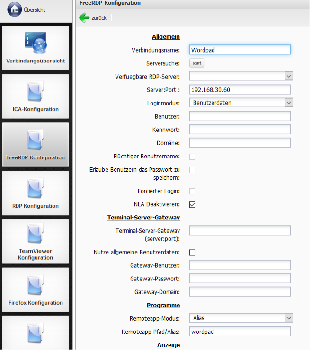Click the Verbindungsname text field
The image size is (311, 350).
click(x=240, y=50)
